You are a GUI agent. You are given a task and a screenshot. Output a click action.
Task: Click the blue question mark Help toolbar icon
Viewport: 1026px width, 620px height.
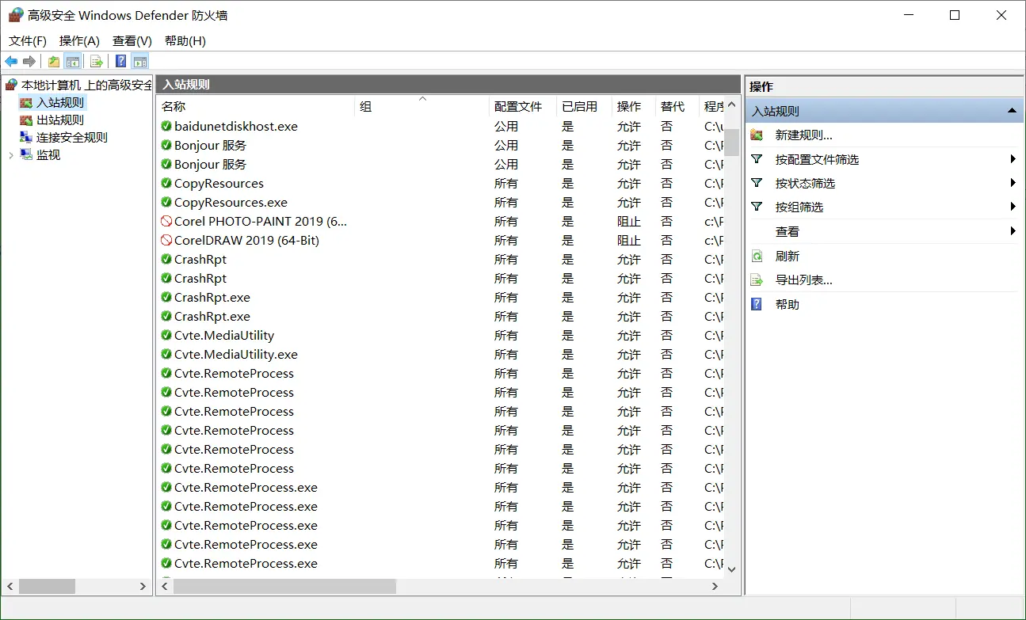pyautogui.click(x=120, y=62)
